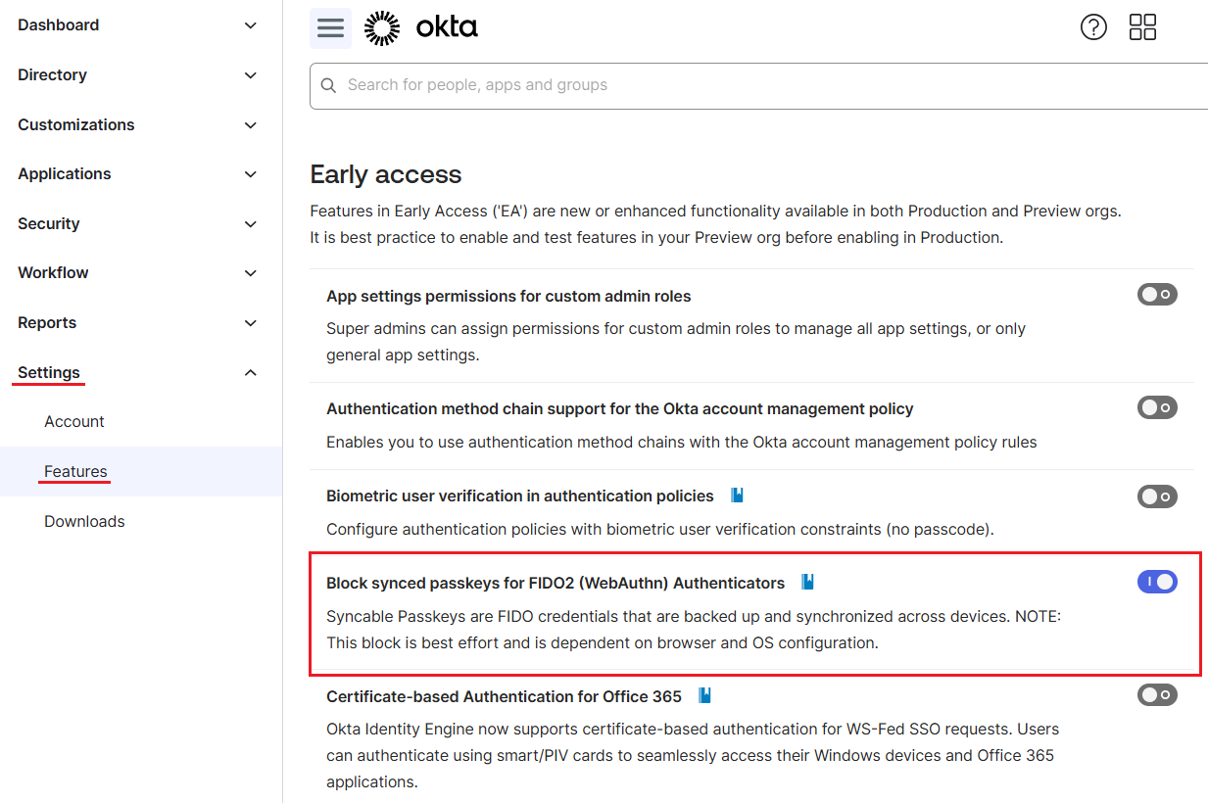Open the navigation hamburger menu
The height and width of the screenshot is (803, 1208).
330,27
